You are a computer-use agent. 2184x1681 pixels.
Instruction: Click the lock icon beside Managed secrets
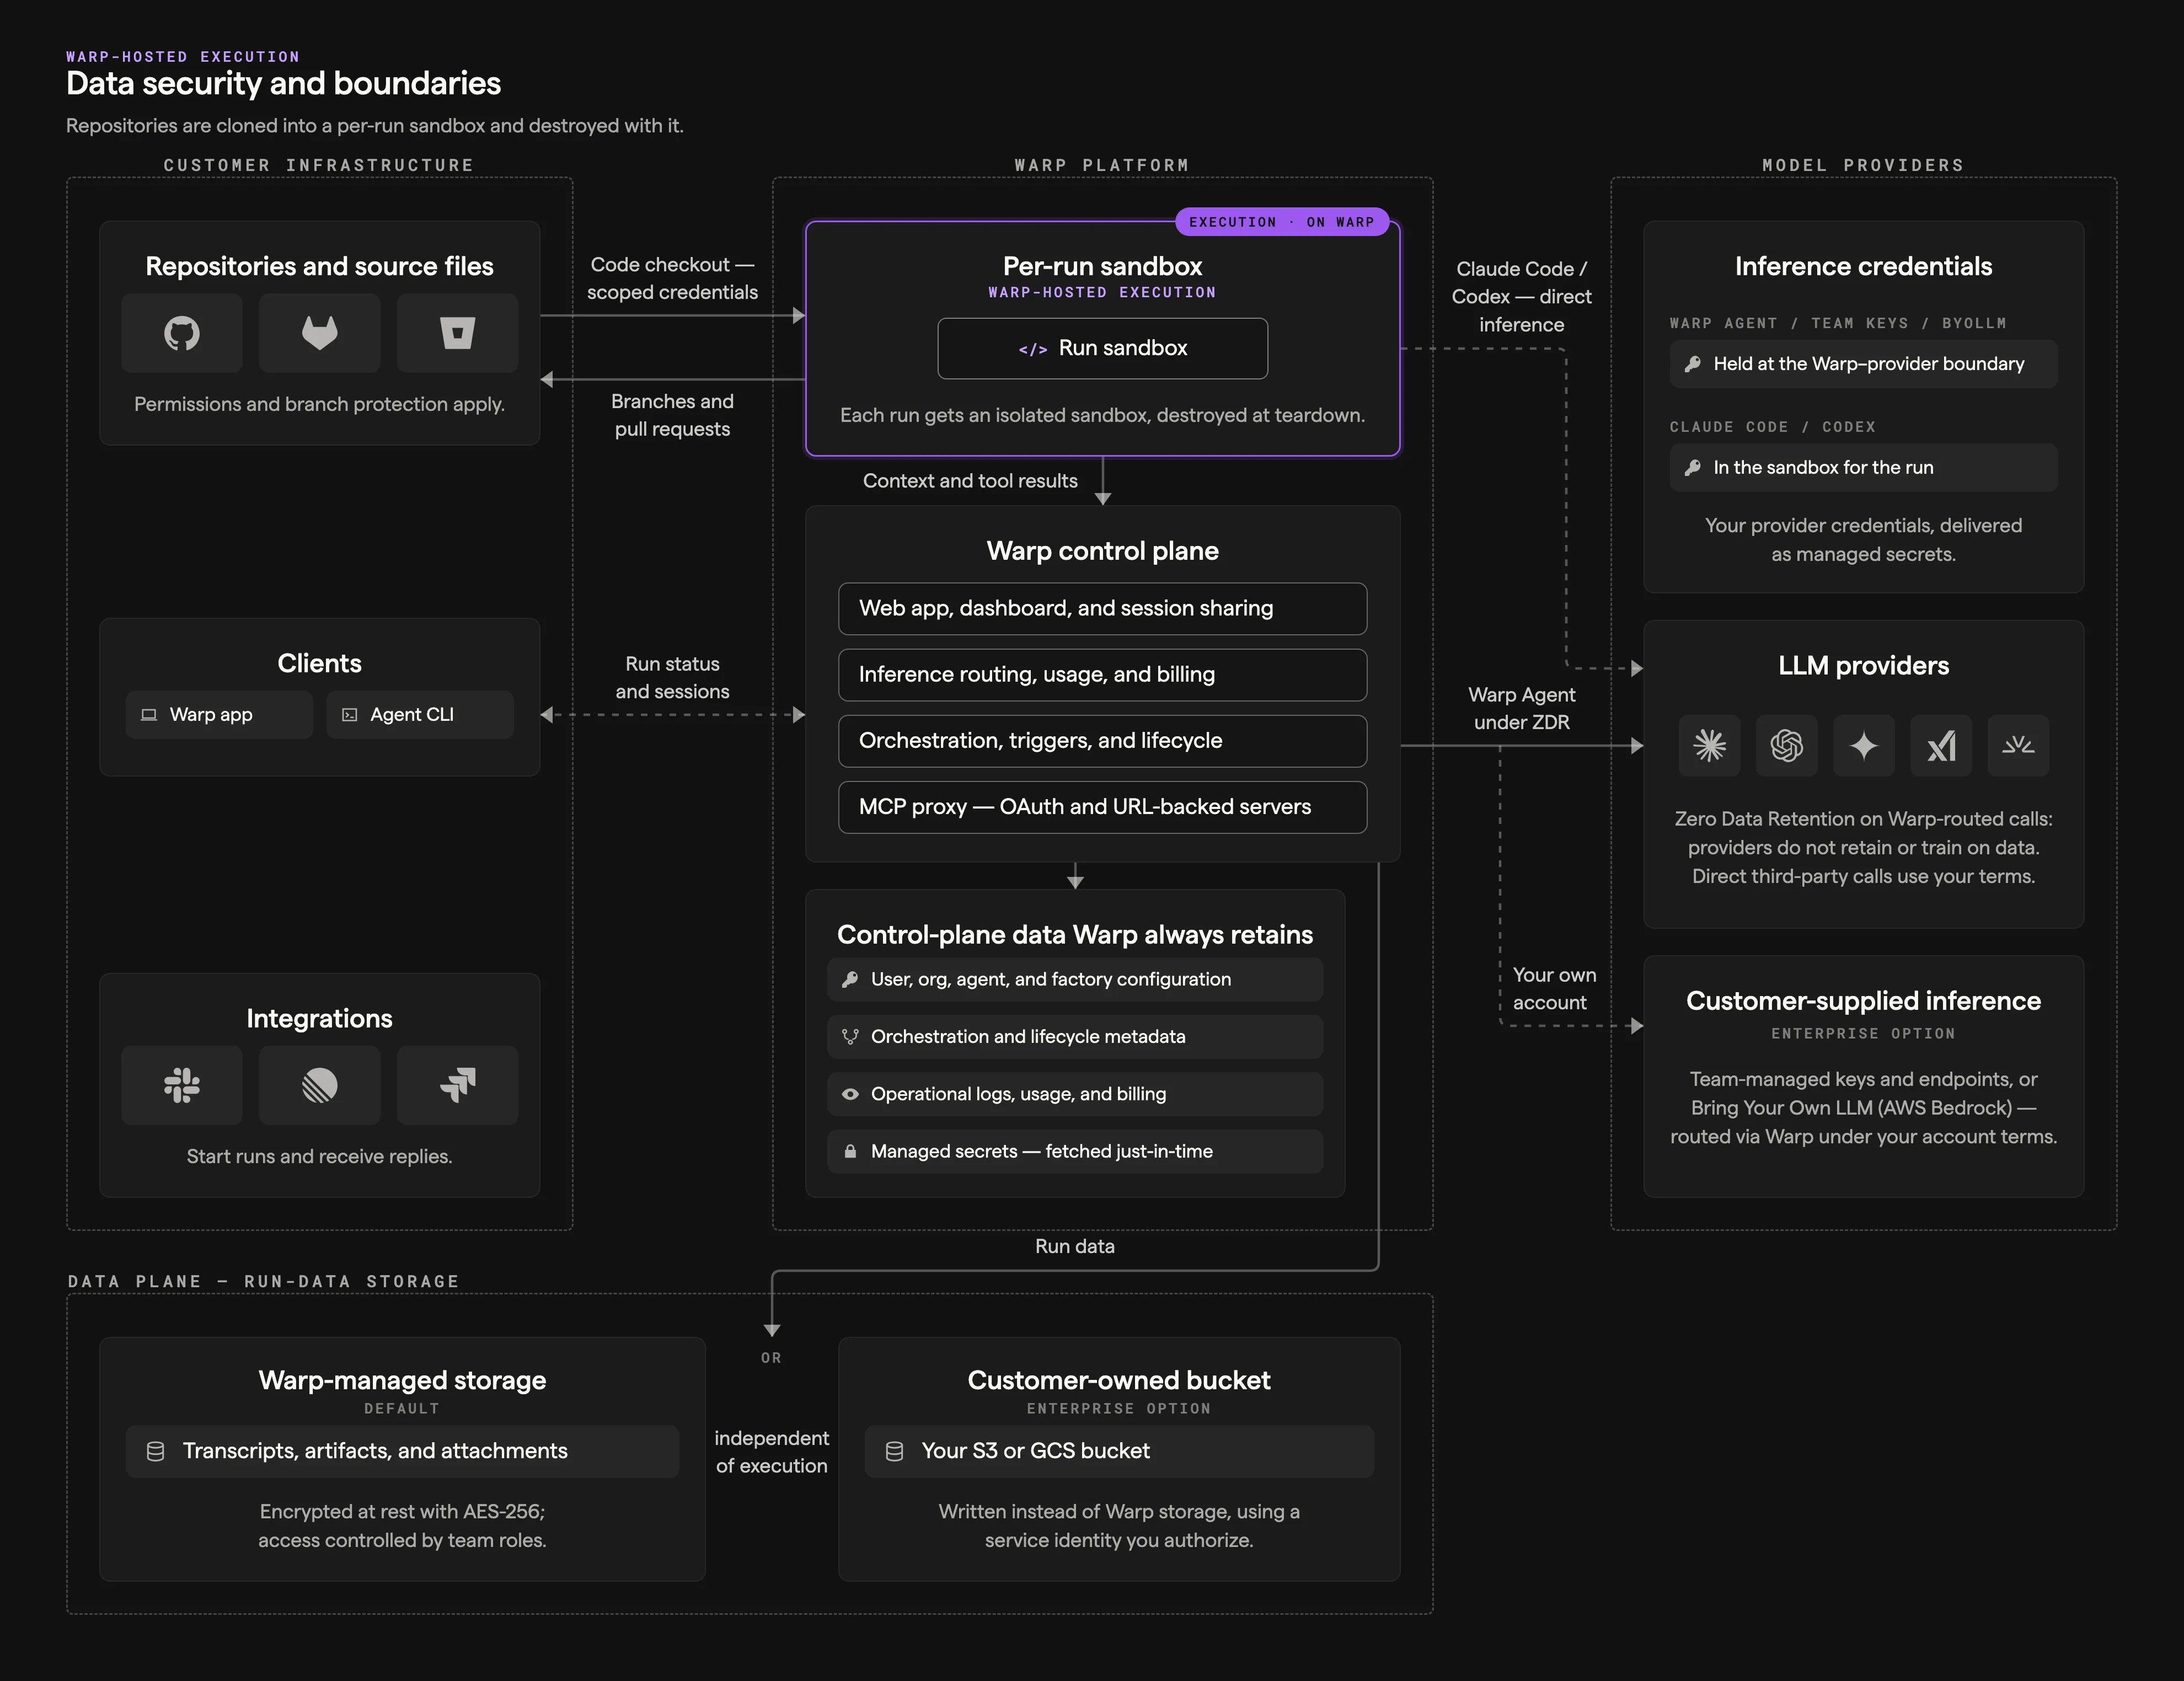(850, 1152)
